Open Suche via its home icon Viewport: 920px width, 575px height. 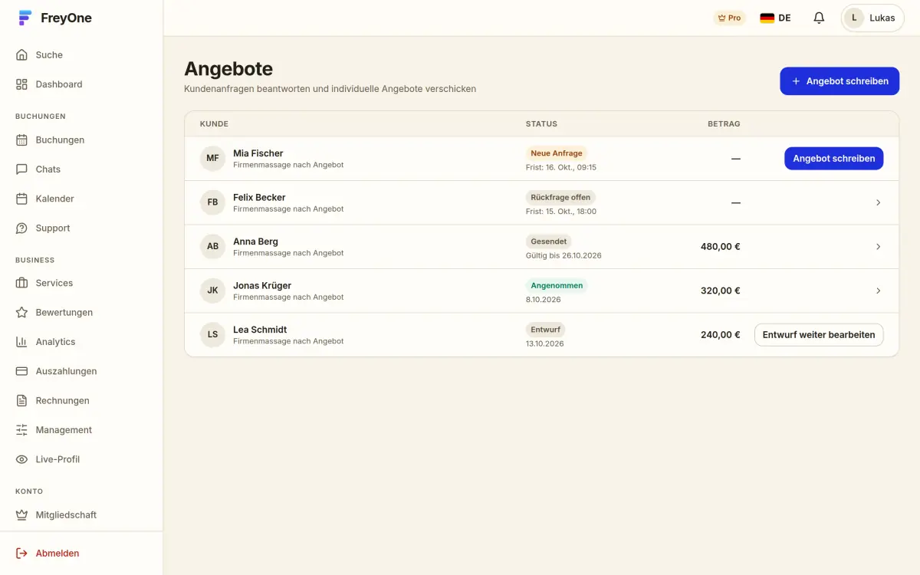click(21, 55)
